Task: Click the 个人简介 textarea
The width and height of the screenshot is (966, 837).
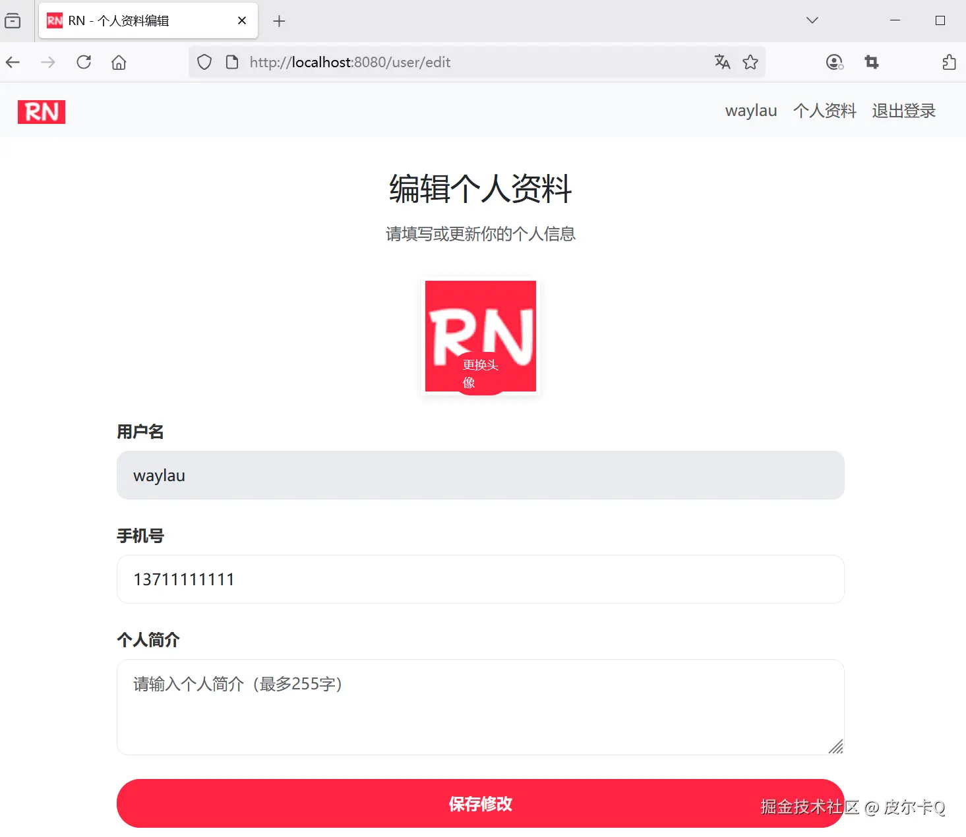Action: pos(480,707)
